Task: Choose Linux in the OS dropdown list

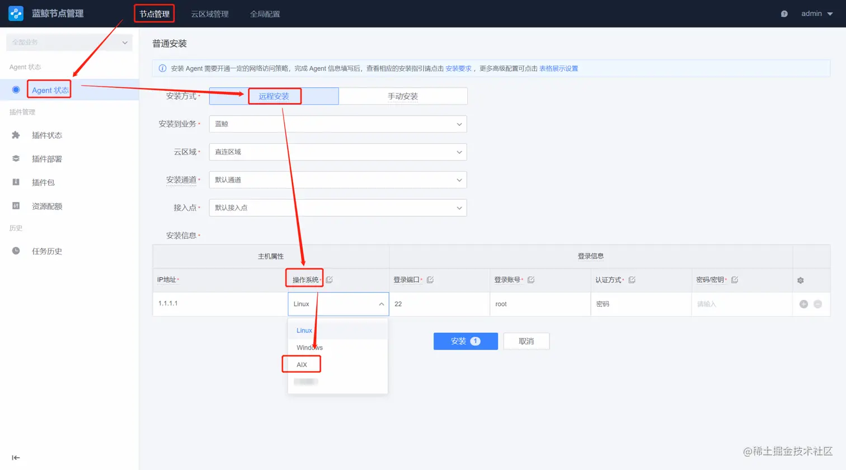Action: (337, 330)
